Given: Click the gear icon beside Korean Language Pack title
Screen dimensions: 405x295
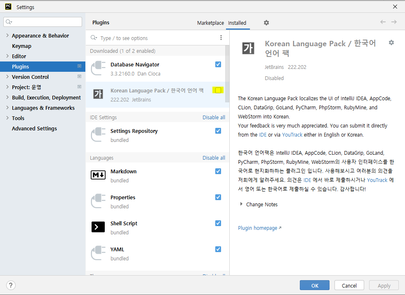Looking at the screenshot, I should pyautogui.click(x=391, y=42).
